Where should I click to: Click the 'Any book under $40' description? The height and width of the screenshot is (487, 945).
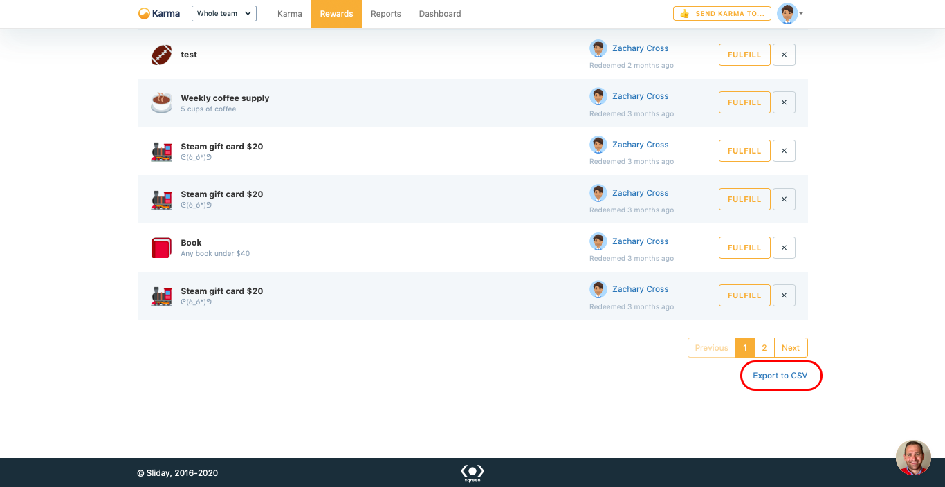215,254
